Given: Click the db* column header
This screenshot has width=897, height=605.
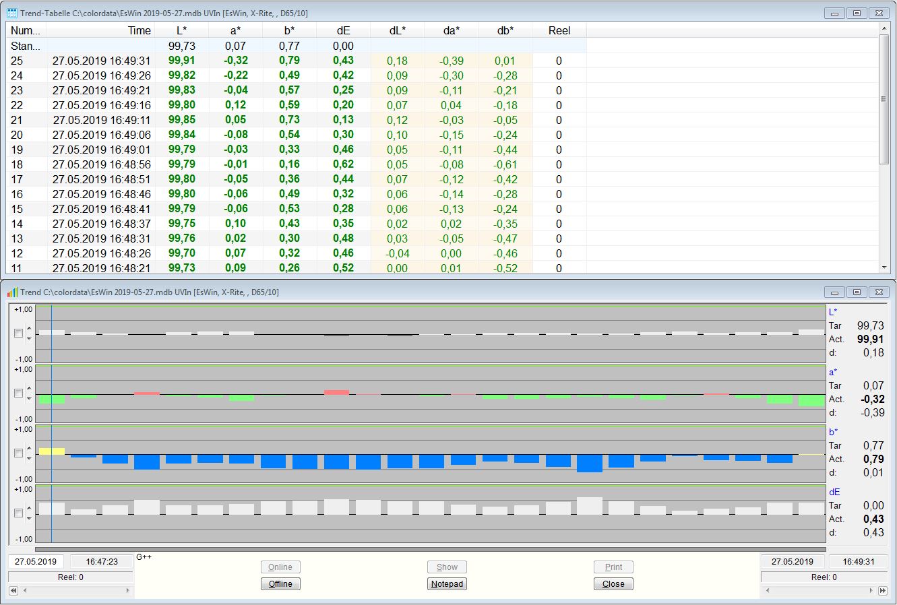Looking at the screenshot, I should tap(505, 30).
